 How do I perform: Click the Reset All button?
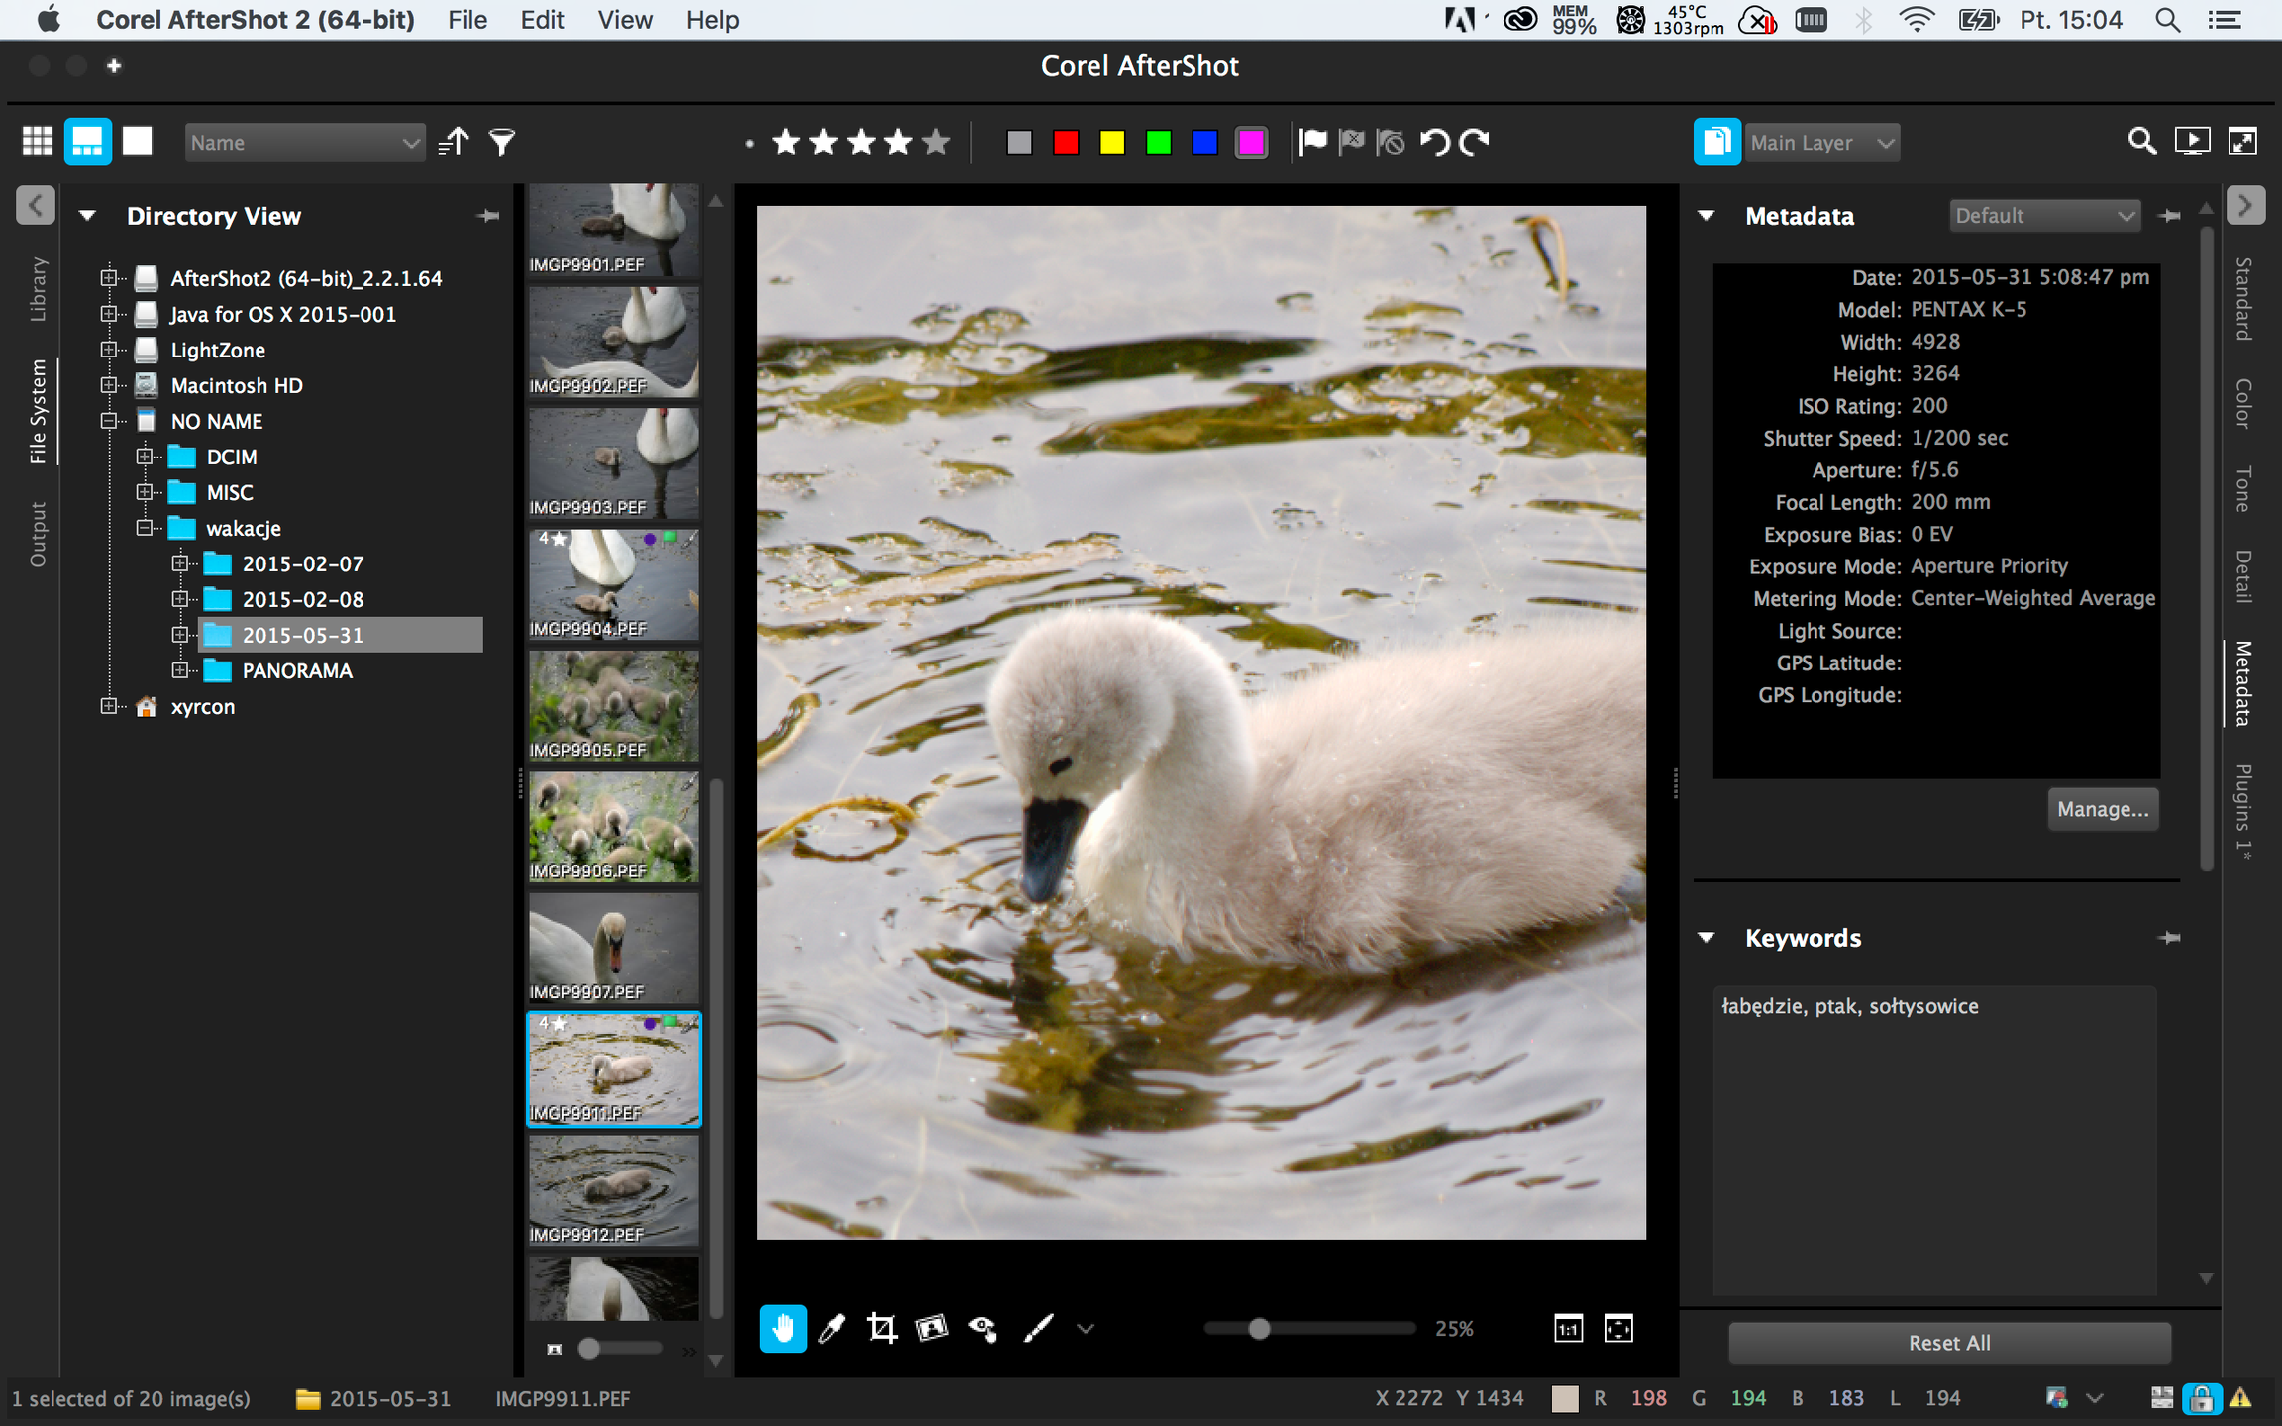[x=1949, y=1343]
